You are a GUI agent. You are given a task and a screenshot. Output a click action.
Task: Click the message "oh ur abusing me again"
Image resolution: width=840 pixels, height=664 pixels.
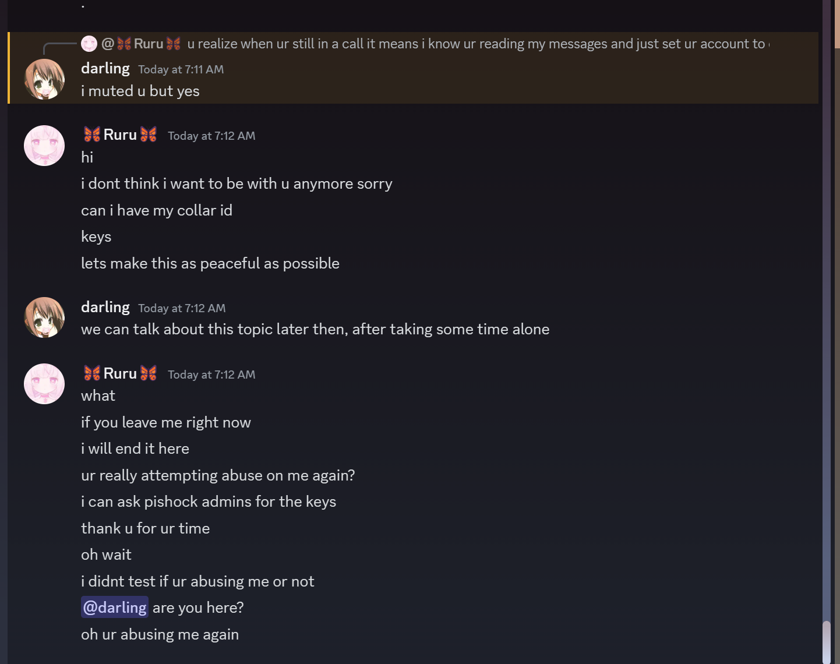point(160,634)
